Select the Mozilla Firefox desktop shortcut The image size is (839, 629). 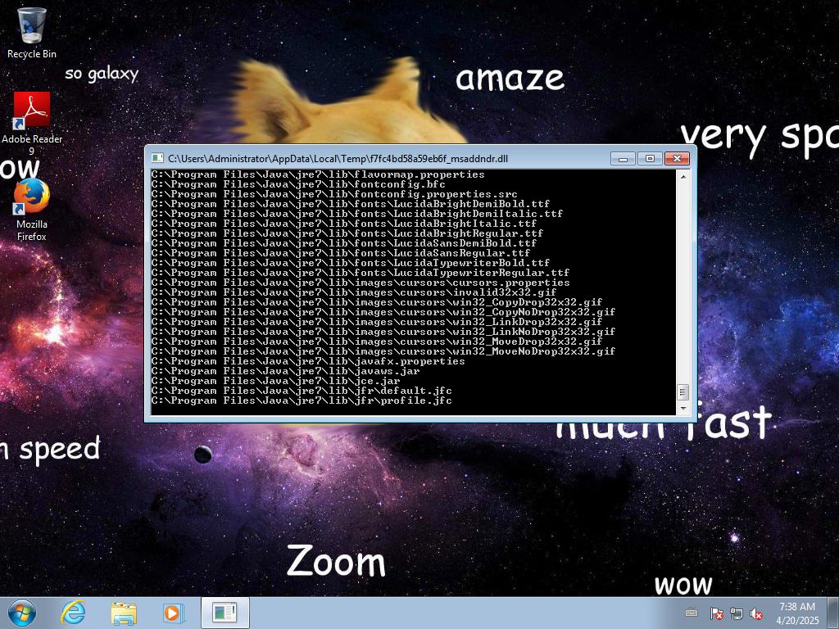tap(32, 210)
